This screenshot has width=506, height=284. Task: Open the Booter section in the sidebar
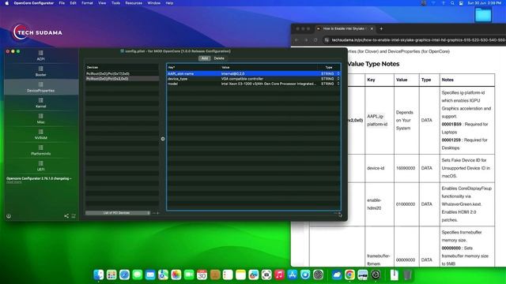[x=40, y=71]
